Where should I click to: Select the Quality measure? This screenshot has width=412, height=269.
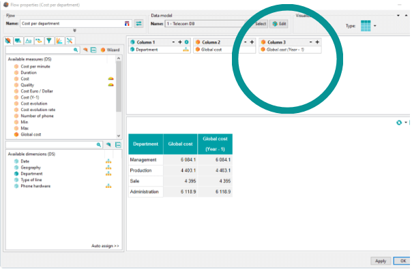[x=27, y=85]
